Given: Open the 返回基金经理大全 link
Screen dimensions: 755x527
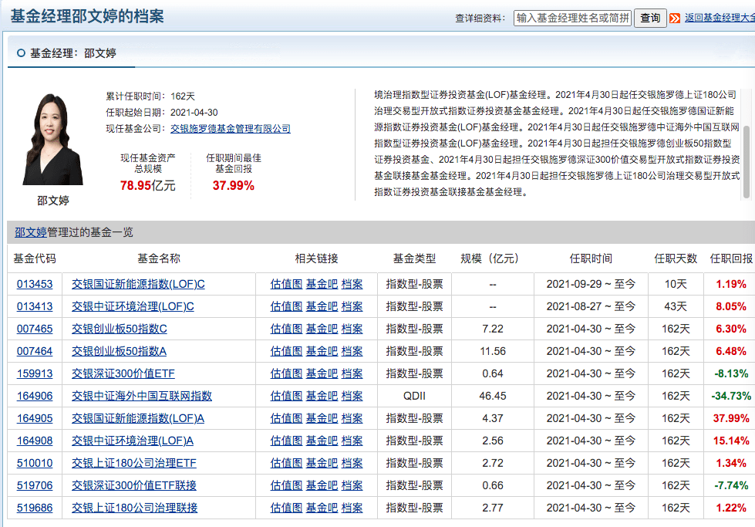Looking at the screenshot, I should pos(720,18).
